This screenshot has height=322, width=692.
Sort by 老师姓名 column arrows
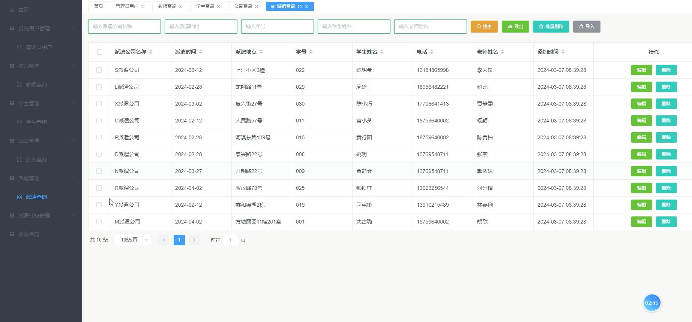coord(503,52)
